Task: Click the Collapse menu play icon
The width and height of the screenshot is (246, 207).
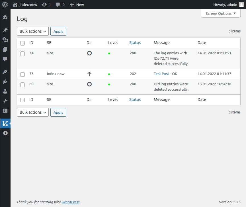Action: [x=5, y=133]
